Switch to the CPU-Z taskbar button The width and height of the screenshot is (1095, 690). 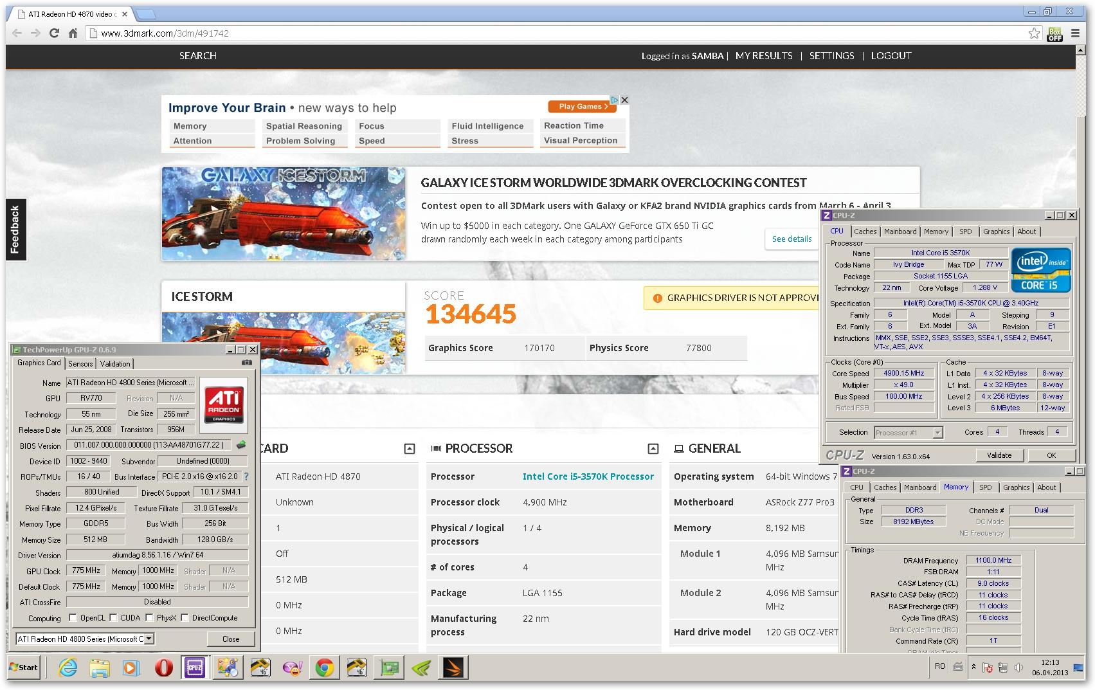coord(195,668)
